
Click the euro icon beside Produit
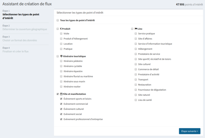coord(61,29)
